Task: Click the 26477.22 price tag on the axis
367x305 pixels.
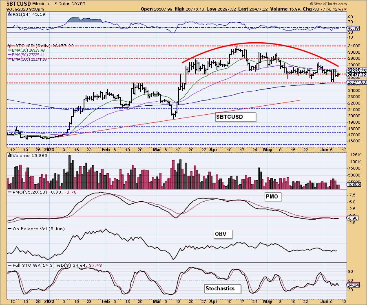Action: [x=356, y=75]
